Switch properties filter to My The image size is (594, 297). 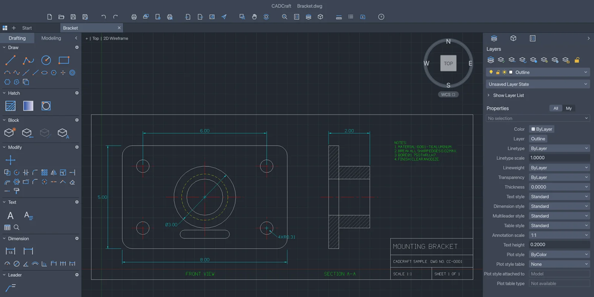pos(569,108)
